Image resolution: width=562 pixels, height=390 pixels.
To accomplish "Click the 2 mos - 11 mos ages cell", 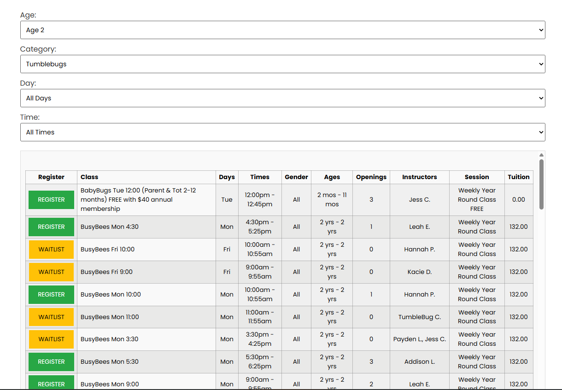I will tap(332, 199).
